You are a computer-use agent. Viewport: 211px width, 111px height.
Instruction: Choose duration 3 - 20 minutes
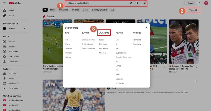click(x=88, y=44)
